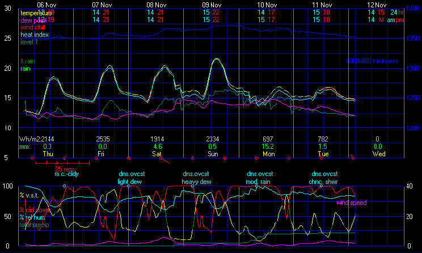This screenshot has height=253, width=422.
Task: Select the '1250' thickness axis value
Action: pyautogui.click(x=413, y=98)
